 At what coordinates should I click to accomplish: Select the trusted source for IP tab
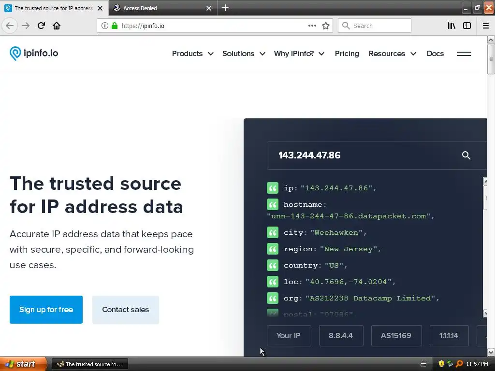pyautogui.click(x=54, y=8)
